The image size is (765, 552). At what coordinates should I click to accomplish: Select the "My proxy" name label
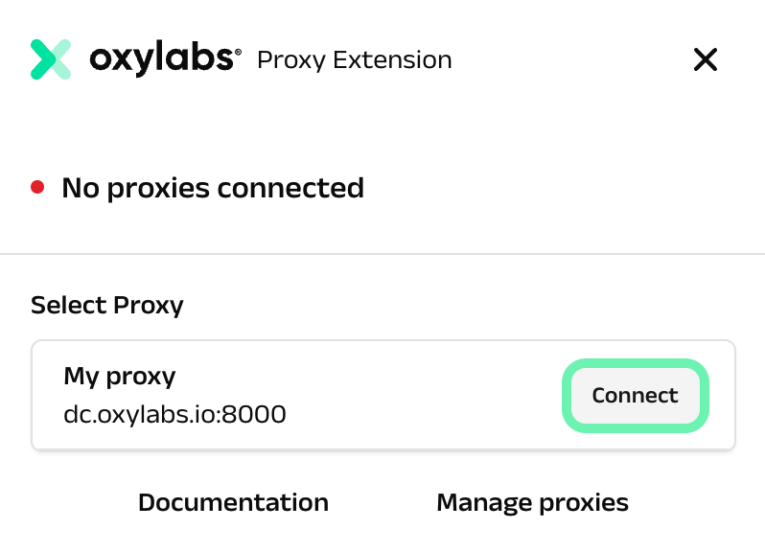click(120, 376)
